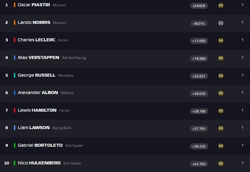Click Red Bull Racing team label
The image size is (250, 172).
coord(74,58)
